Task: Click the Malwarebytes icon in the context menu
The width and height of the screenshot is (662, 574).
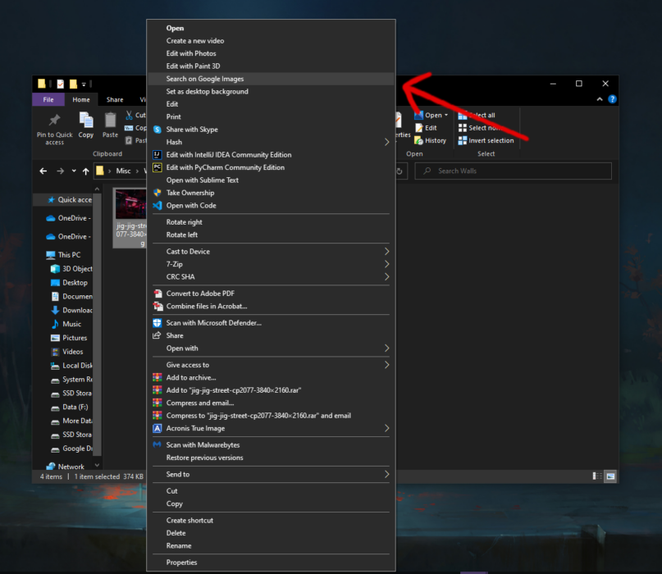Action: pos(157,444)
